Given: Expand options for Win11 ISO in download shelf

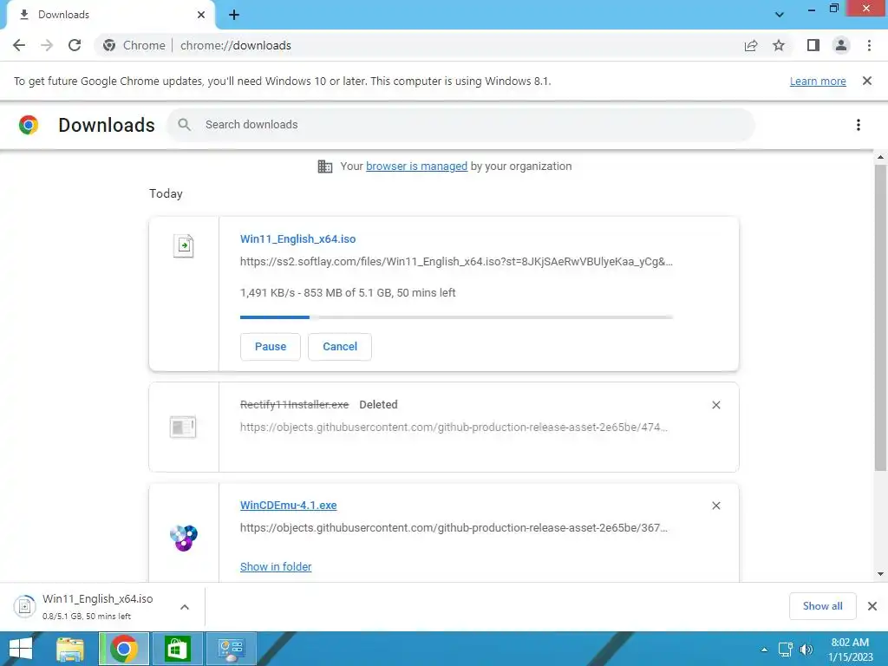Looking at the screenshot, I should coord(185,606).
